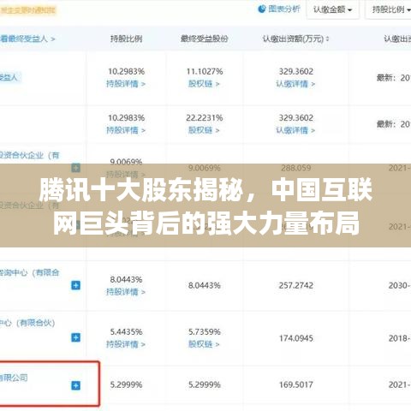Open 持股详情 under 5.4435%
The image size is (411, 411).
click(126, 344)
